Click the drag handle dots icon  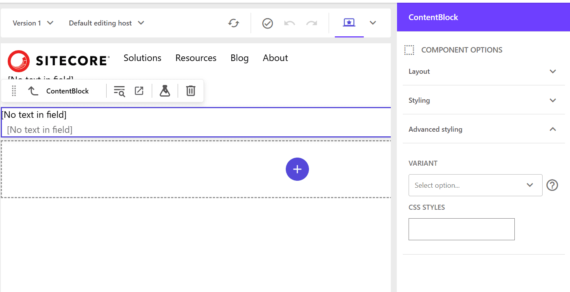(14, 91)
